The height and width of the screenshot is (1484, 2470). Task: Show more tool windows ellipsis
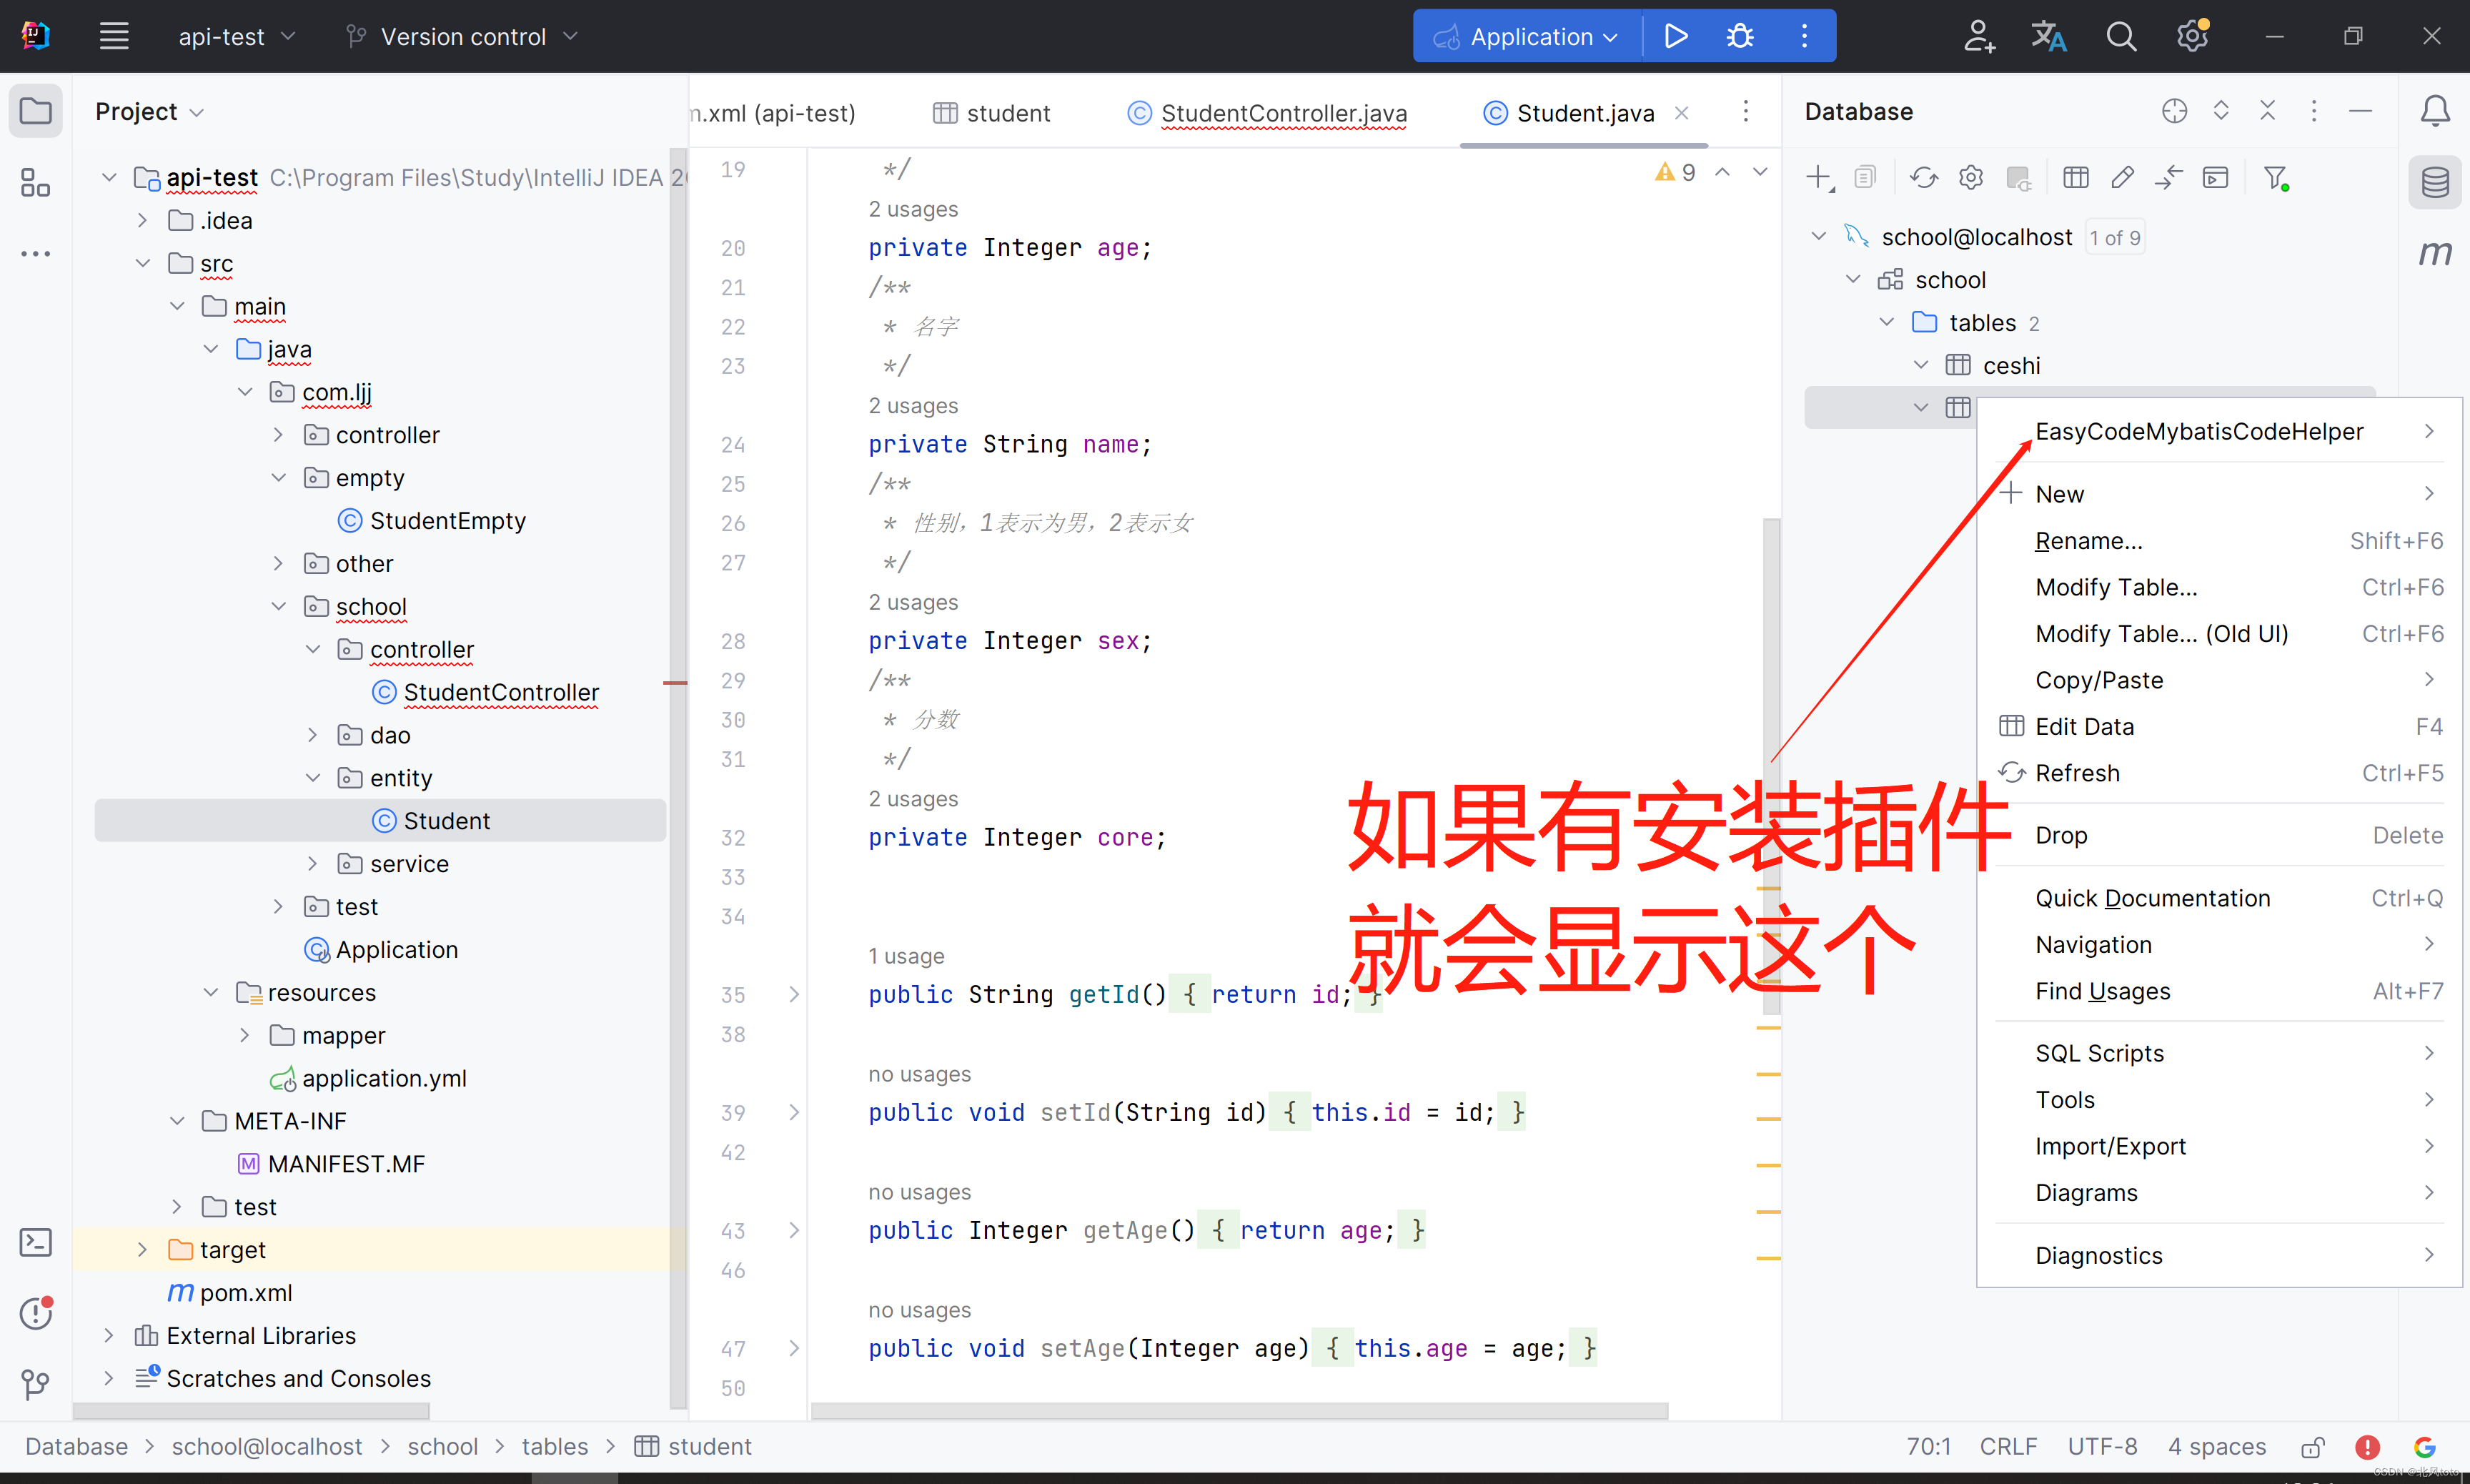tap(36, 254)
